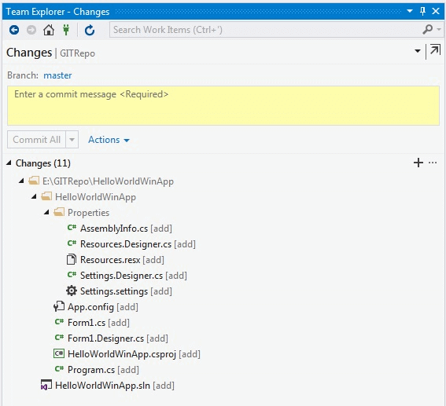Collapse the HelloWorldWinApp subfolder node

pyautogui.click(x=34, y=196)
